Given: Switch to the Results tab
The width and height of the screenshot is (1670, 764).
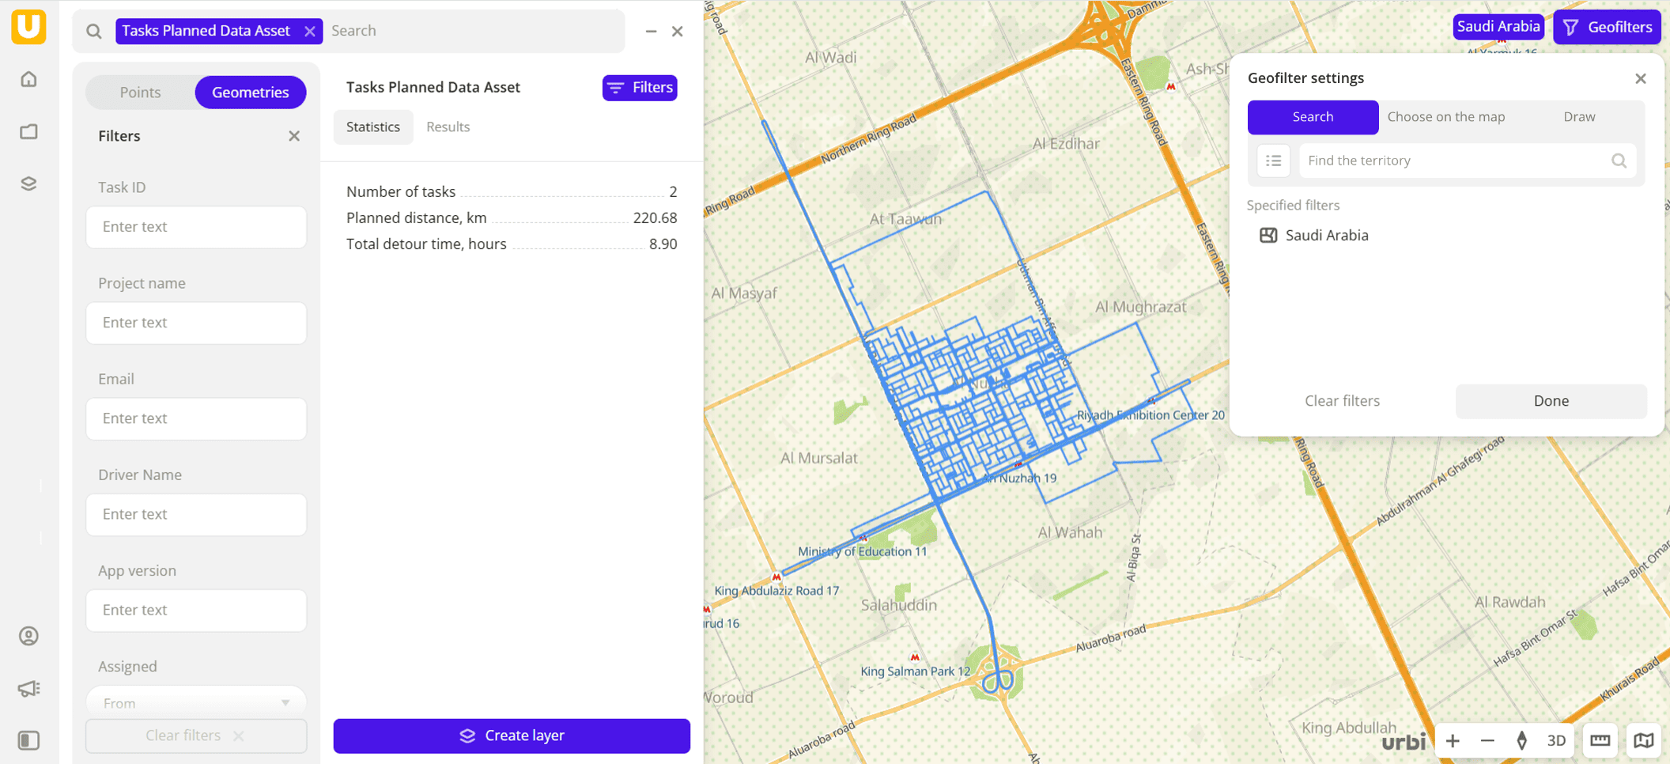Looking at the screenshot, I should [x=448, y=127].
